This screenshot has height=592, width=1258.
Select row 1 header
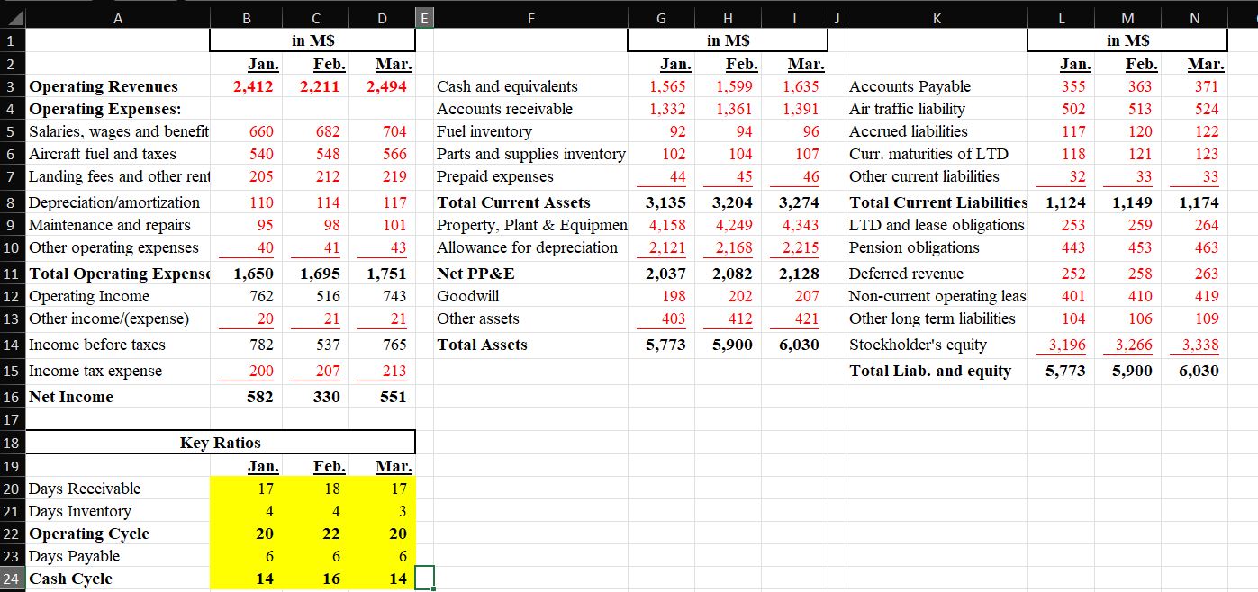(12, 40)
